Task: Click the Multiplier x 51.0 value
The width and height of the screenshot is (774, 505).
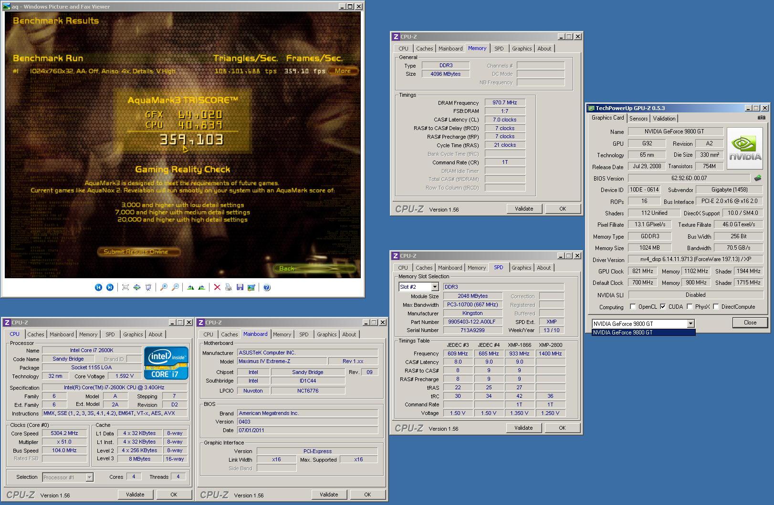Action: 64,442
